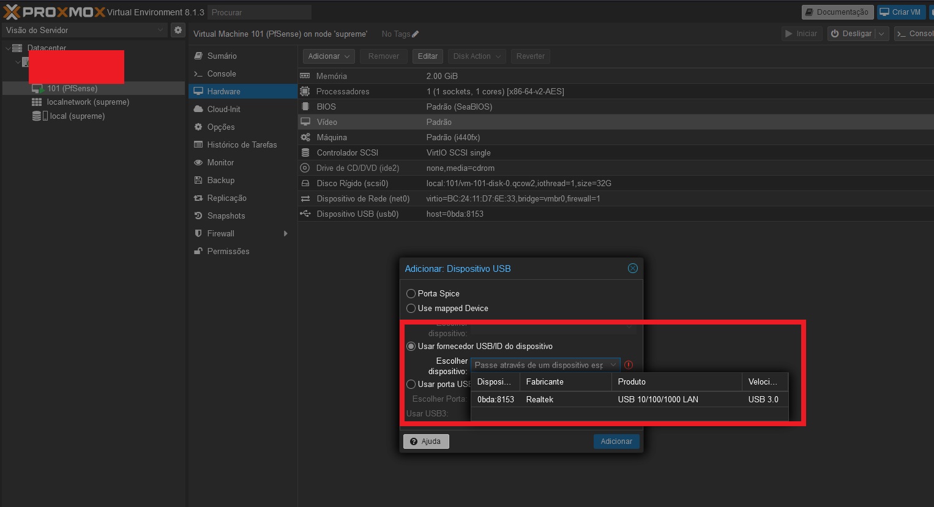The image size is (934, 507).
Task: Collapse the Datacenter tree node
Action: click(x=8, y=48)
